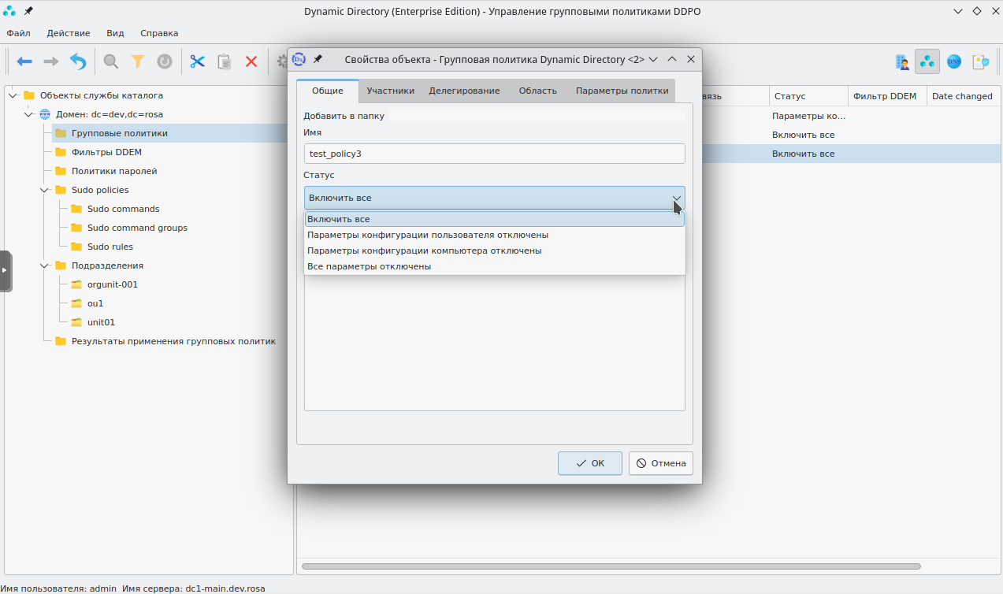The width and height of the screenshot is (1003, 594).
Task: Click the orange funnel filter icon
Action: (x=138, y=61)
